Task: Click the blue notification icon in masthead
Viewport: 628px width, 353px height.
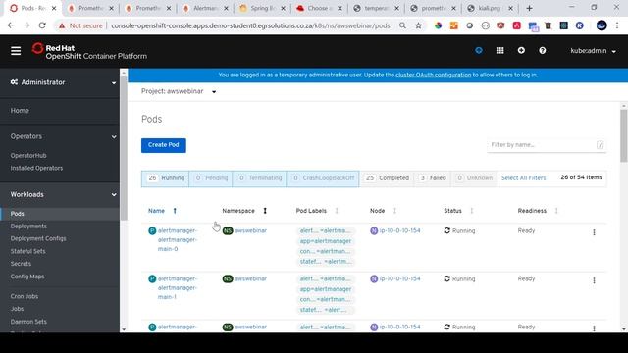Action: click(479, 50)
